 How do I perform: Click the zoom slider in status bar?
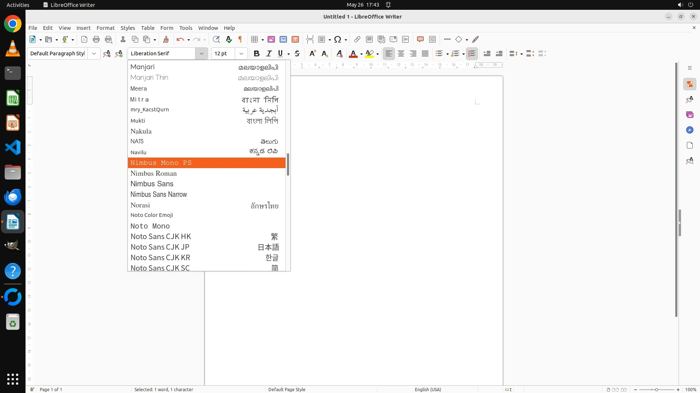click(x=656, y=389)
